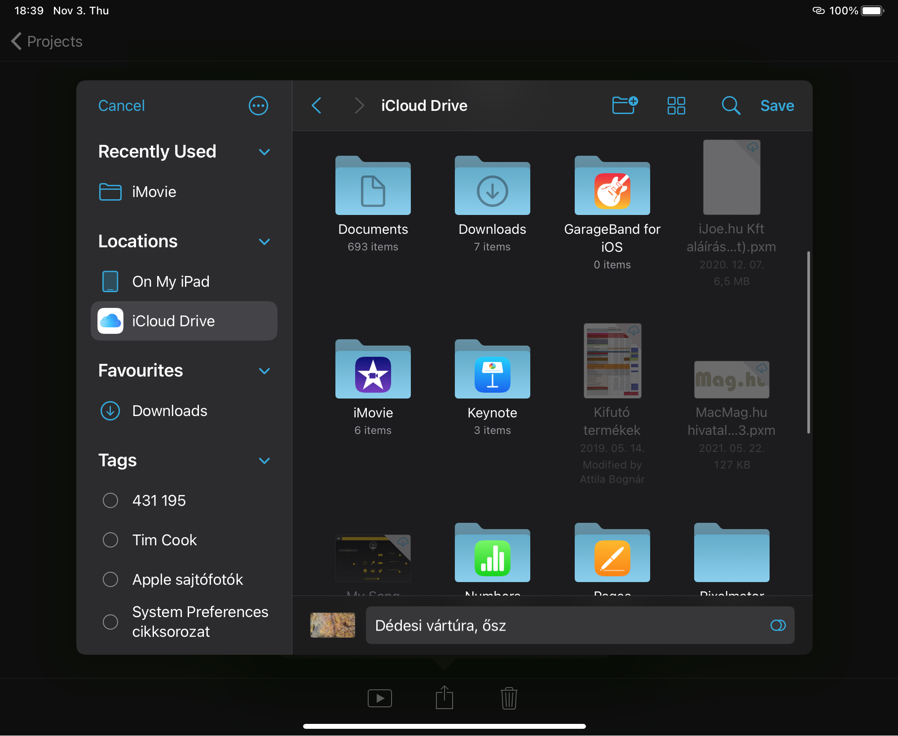Collapse the Recently Used section

pyautogui.click(x=264, y=152)
